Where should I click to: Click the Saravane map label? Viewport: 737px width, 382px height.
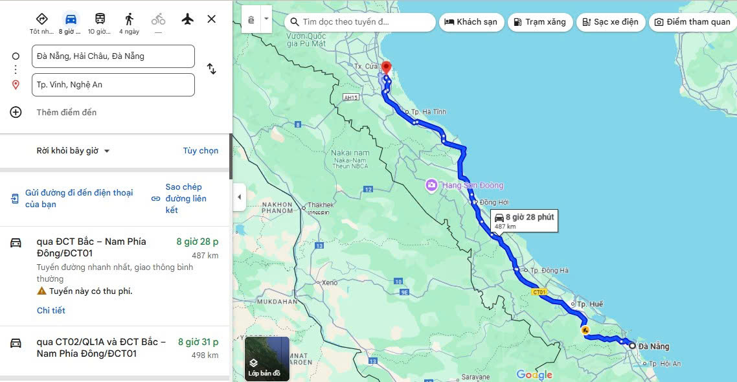475,377
